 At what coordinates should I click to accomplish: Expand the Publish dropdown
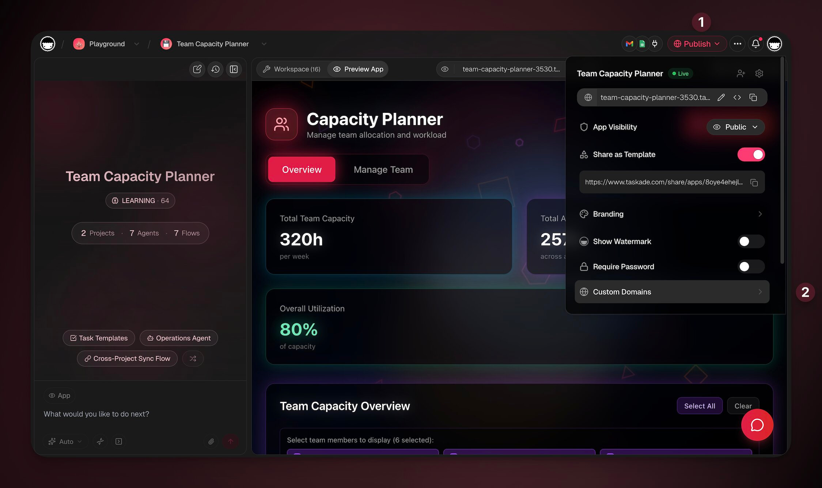point(697,44)
